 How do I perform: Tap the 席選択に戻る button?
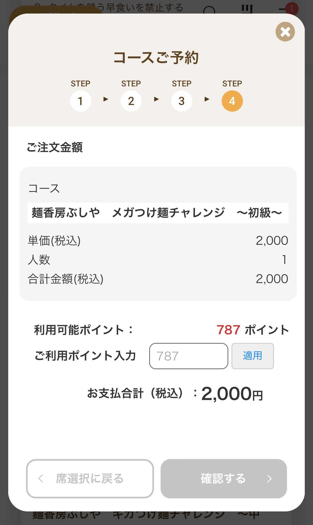[x=90, y=478]
